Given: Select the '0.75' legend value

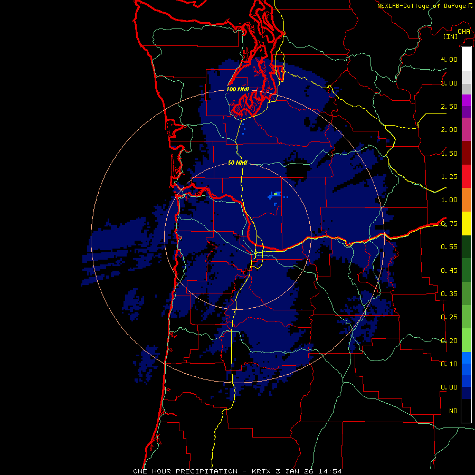Looking at the screenshot, I should pos(449,224).
